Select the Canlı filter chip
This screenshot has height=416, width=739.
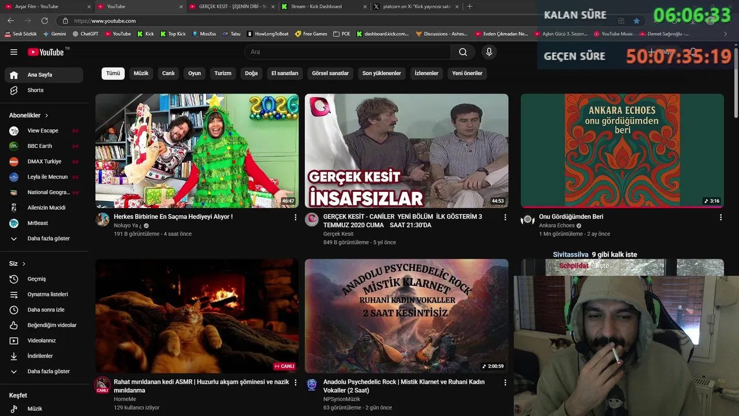(x=168, y=73)
